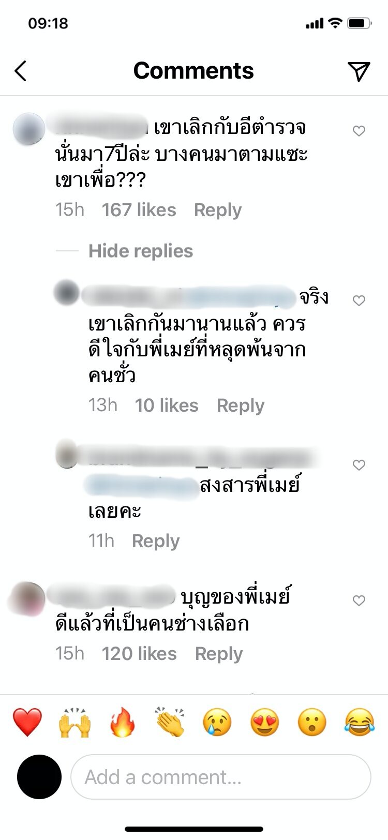This screenshot has height=840, width=388.
Task: View the 120 likes count
Action: coord(139,654)
